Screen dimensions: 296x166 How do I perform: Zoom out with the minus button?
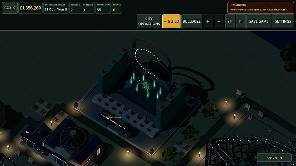point(219,21)
